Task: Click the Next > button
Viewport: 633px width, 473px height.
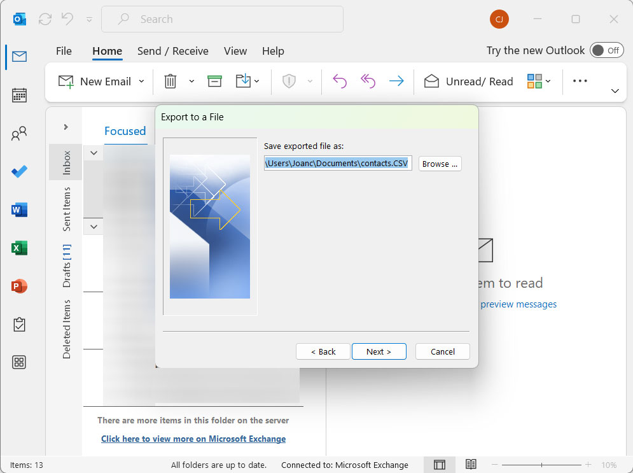Action: pos(379,351)
